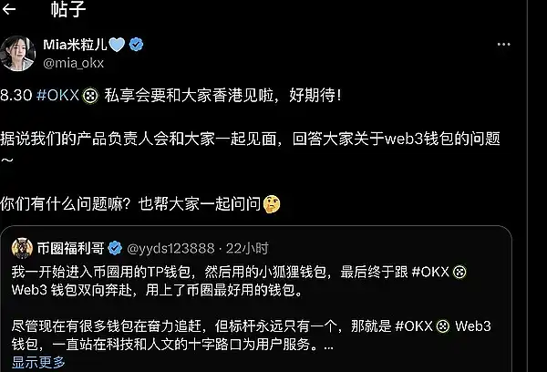This screenshot has width=547, height=372.
Task: Open the @yyds123888 handle
Action: (170, 249)
